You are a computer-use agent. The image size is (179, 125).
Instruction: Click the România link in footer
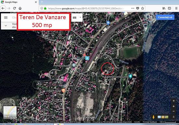point(87,122)
